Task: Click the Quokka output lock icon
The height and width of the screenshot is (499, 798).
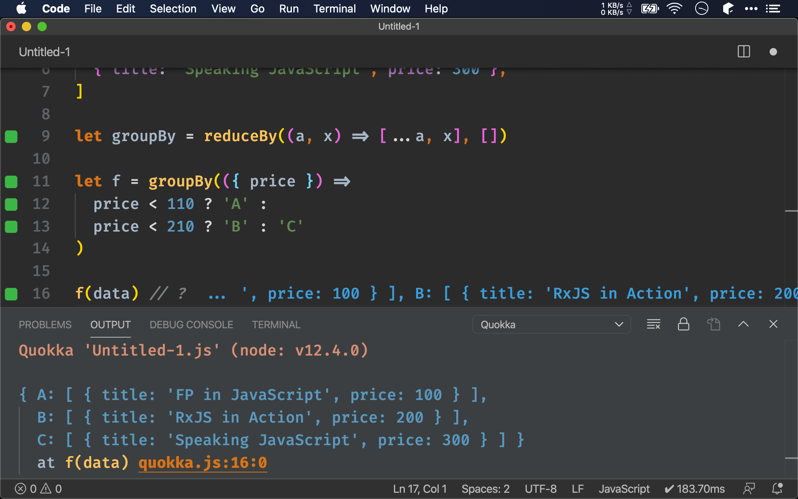Action: pyautogui.click(x=683, y=324)
